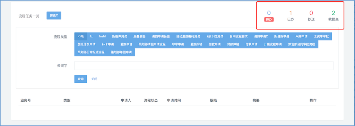Click the 筛选 filter button
The image size is (355, 126).
54,16
